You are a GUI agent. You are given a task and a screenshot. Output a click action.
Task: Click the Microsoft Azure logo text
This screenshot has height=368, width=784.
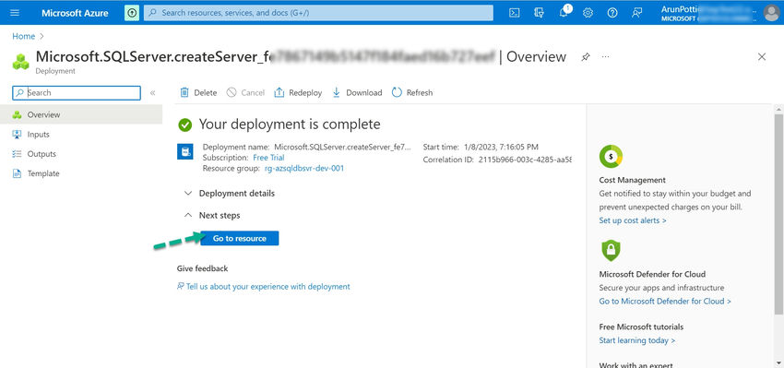tap(75, 13)
